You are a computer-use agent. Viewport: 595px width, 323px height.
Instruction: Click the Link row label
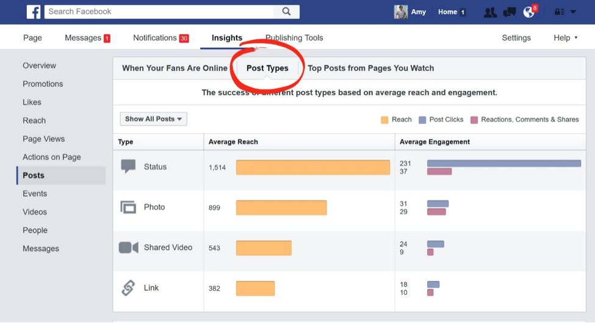[151, 288]
